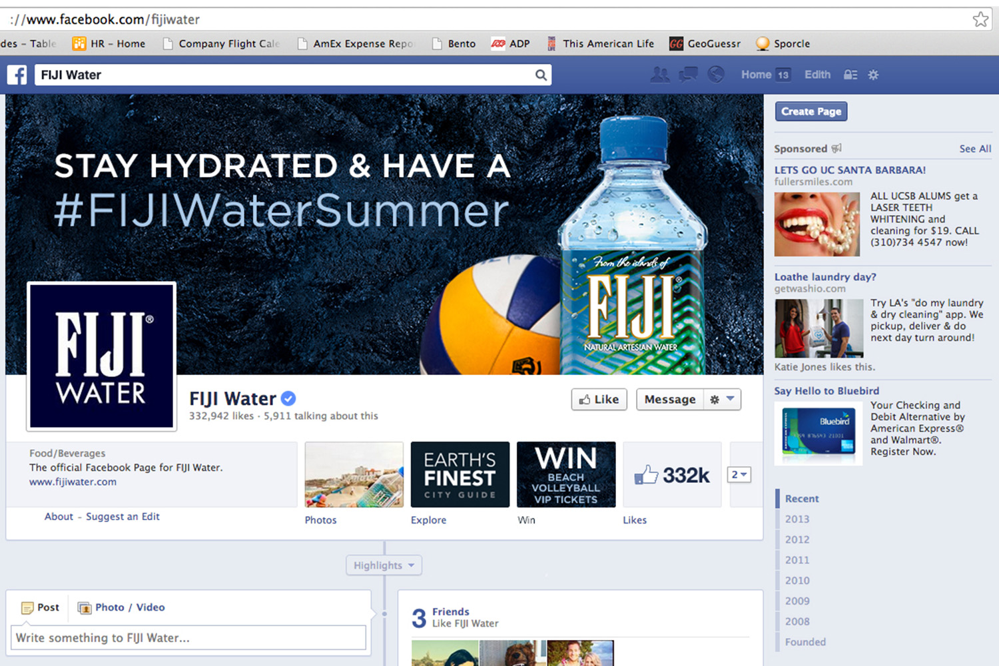Like the FIJI Water page

[x=599, y=400]
